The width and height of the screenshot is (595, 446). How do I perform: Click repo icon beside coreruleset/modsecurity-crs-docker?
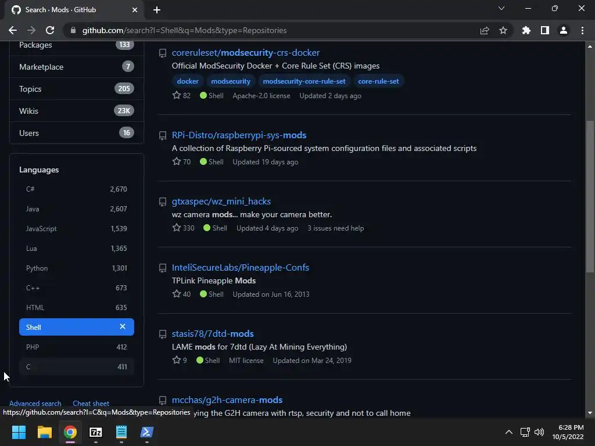pyautogui.click(x=163, y=53)
